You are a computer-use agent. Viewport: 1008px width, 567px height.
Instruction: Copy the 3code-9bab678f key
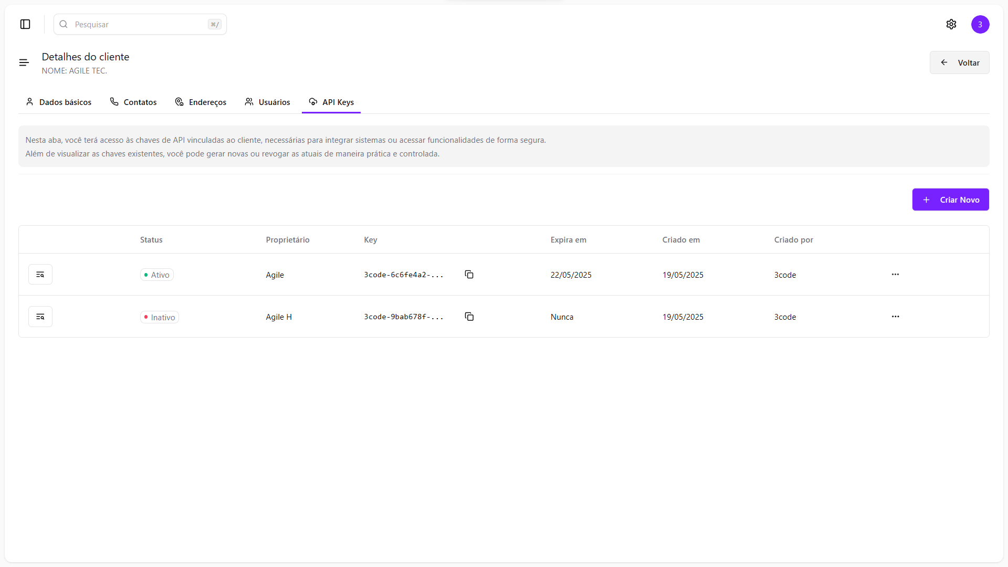point(469,317)
